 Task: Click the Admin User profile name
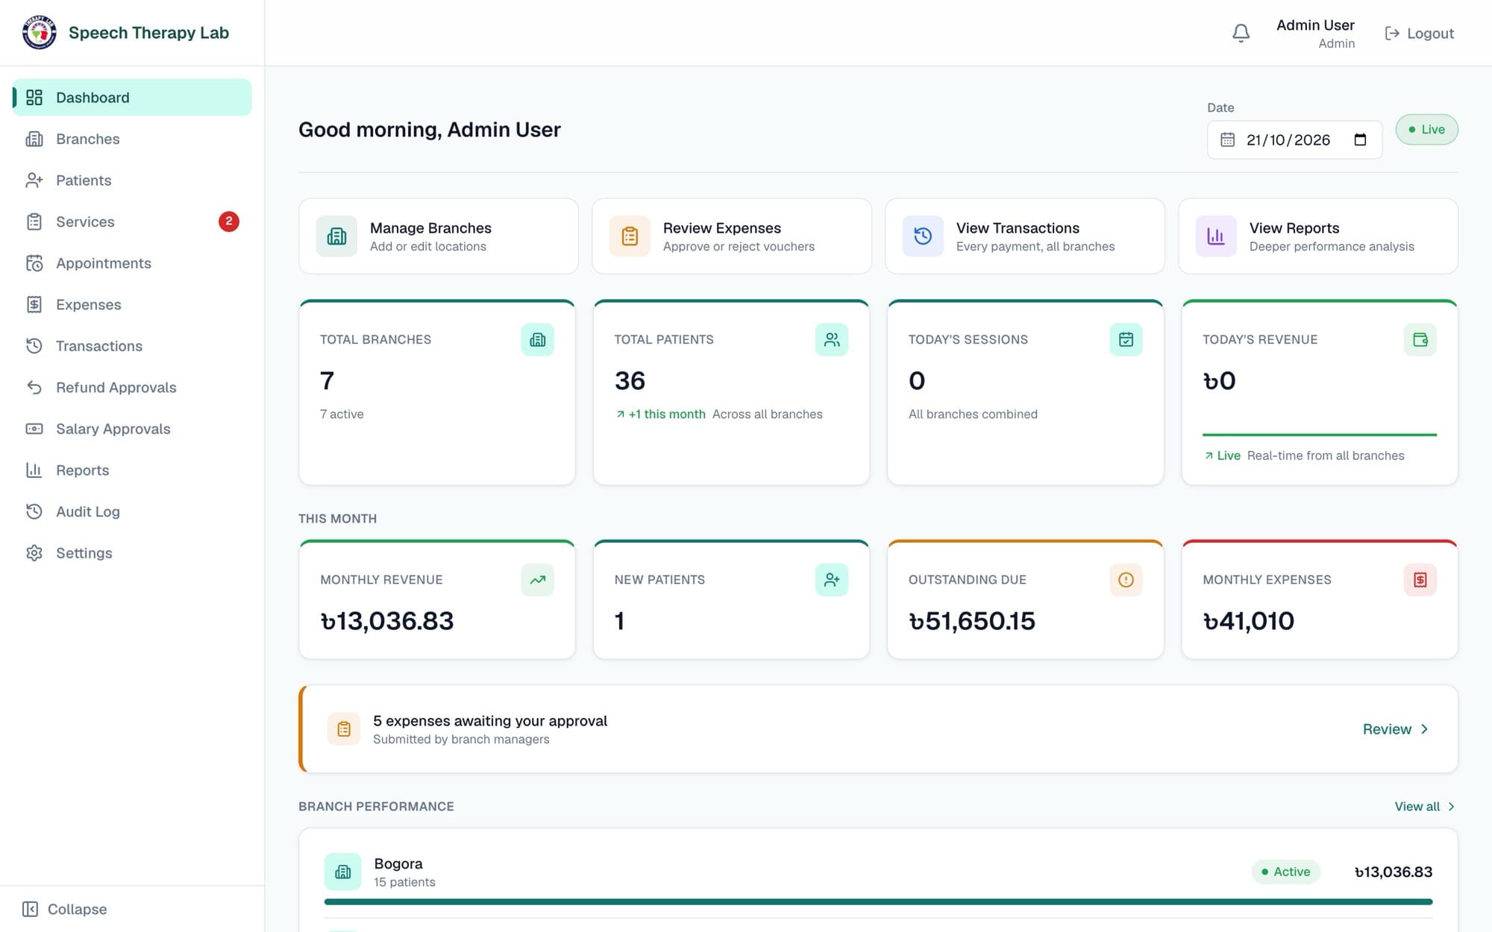[1315, 25]
